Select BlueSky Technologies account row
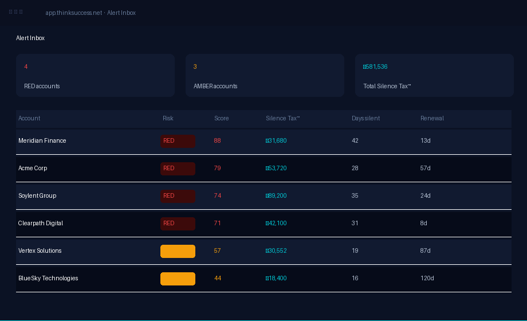 tap(263, 279)
